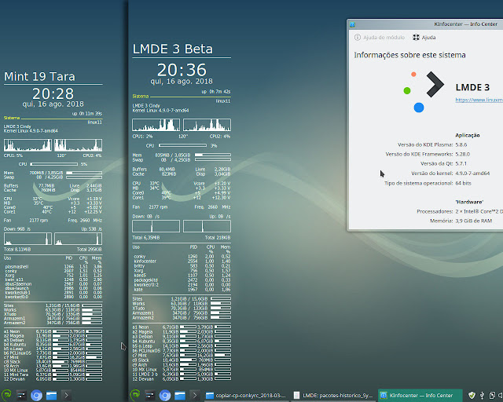
Task: Open the clipboard tray icon
Action: point(492,395)
